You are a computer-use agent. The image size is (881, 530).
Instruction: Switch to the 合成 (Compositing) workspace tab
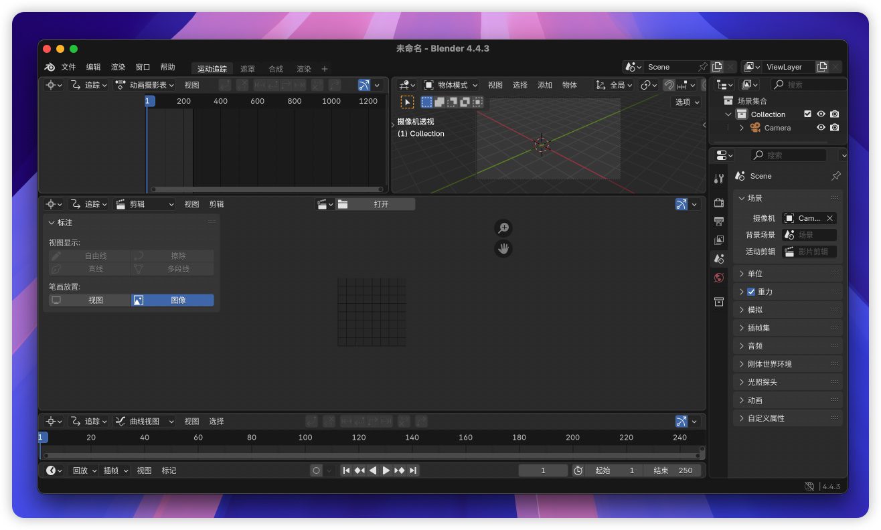point(276,69)
